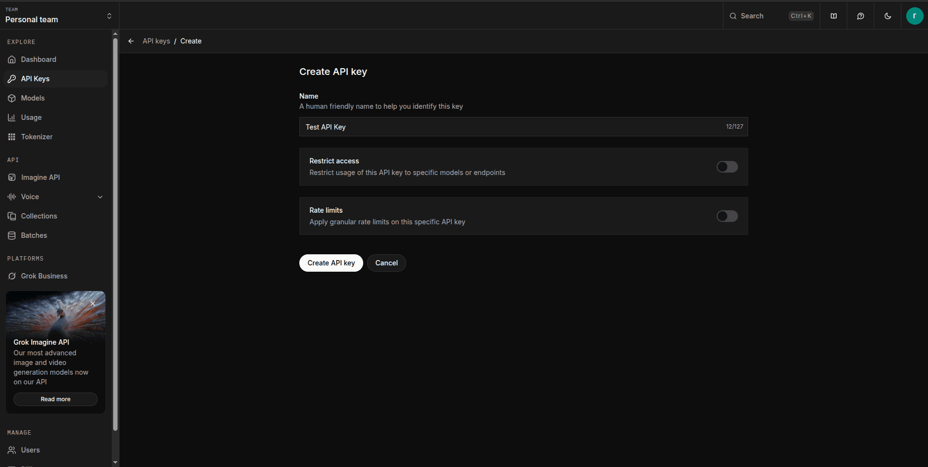Enable the Restrict access toggle
The width and height of the screenshot is (928, 467).
(727, 167)
